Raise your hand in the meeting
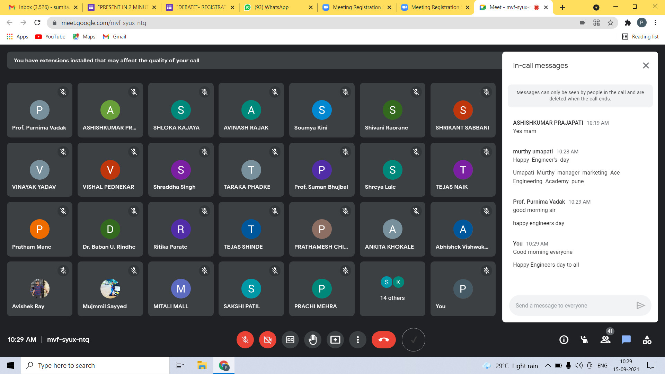This screenshot has width=665, height=374. [x=313, y=340]
